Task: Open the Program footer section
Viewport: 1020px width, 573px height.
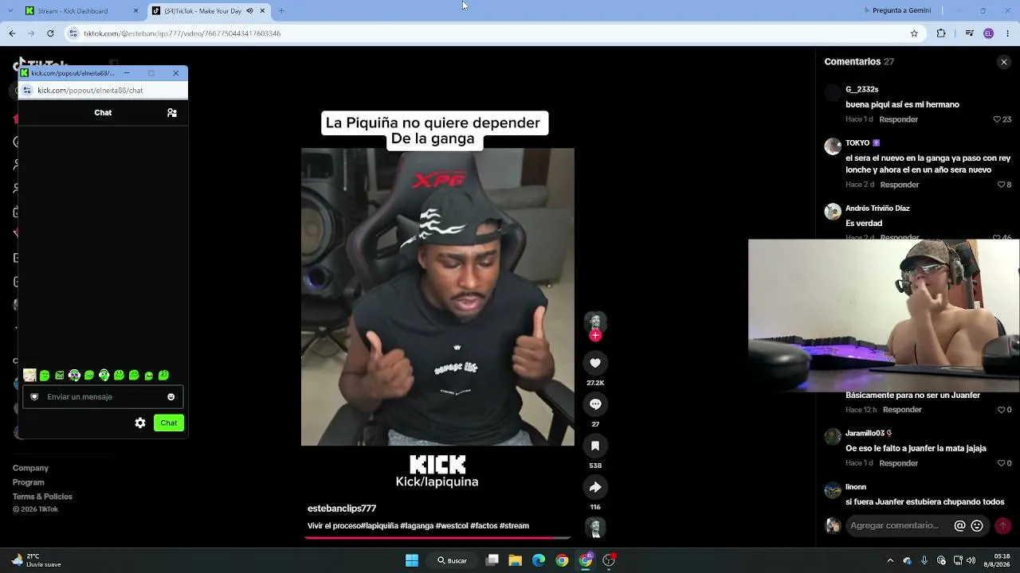Action: coord(29,482)
